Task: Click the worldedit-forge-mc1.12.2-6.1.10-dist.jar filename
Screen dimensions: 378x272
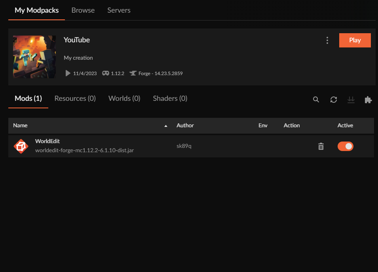Action: coord(84,150)
